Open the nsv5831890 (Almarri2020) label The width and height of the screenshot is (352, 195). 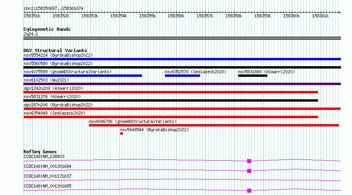tap(266, 72)
